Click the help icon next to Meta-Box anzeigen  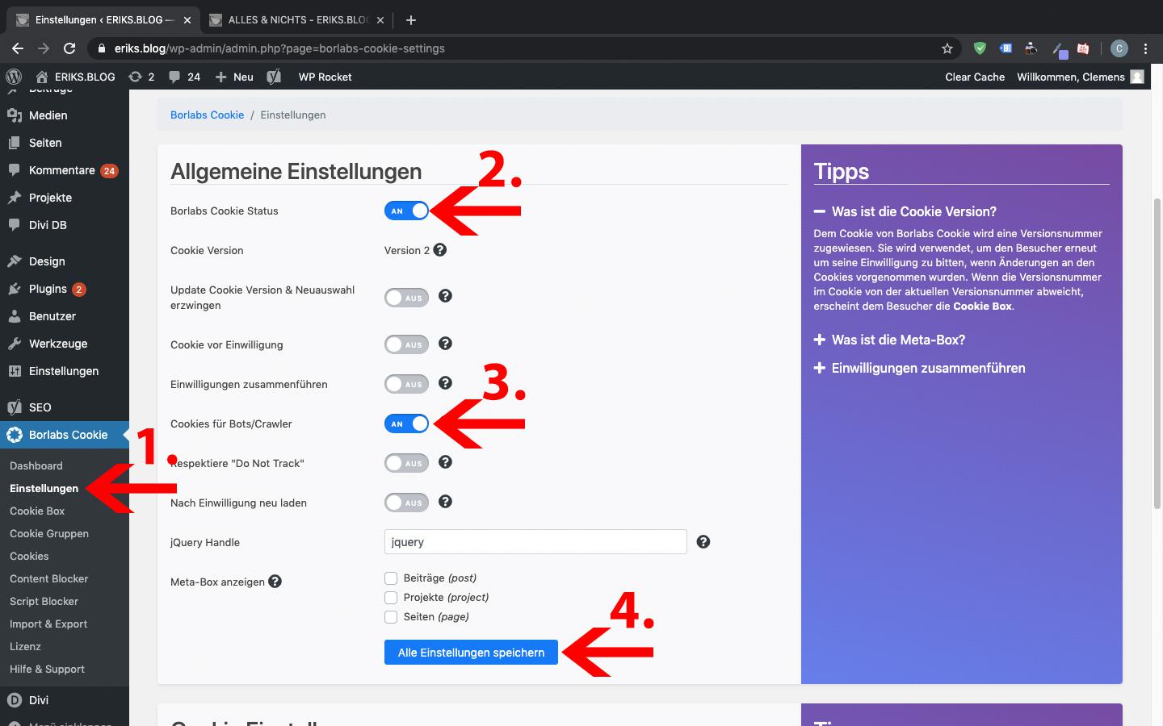point(275,581)
